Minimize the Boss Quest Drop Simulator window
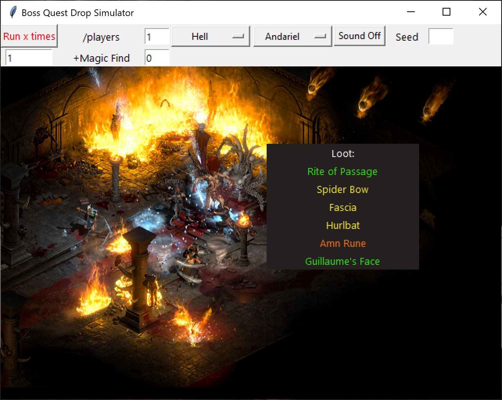 point(411,12)
